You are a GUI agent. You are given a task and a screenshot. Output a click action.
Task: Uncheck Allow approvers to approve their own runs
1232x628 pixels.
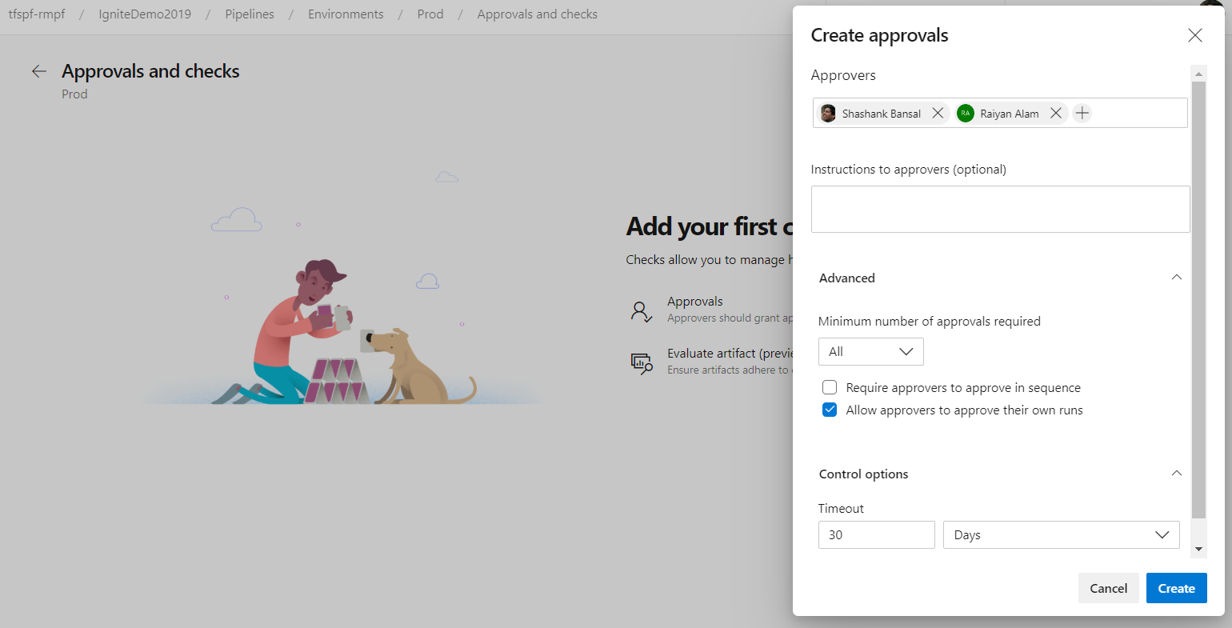click(830, 410)
